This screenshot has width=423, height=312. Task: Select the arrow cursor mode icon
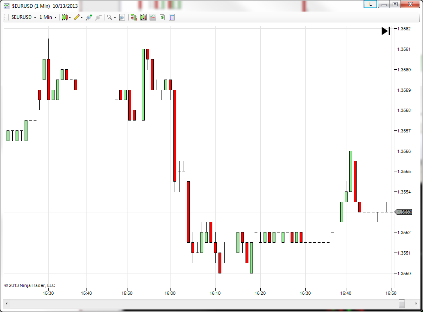(109, 17)
